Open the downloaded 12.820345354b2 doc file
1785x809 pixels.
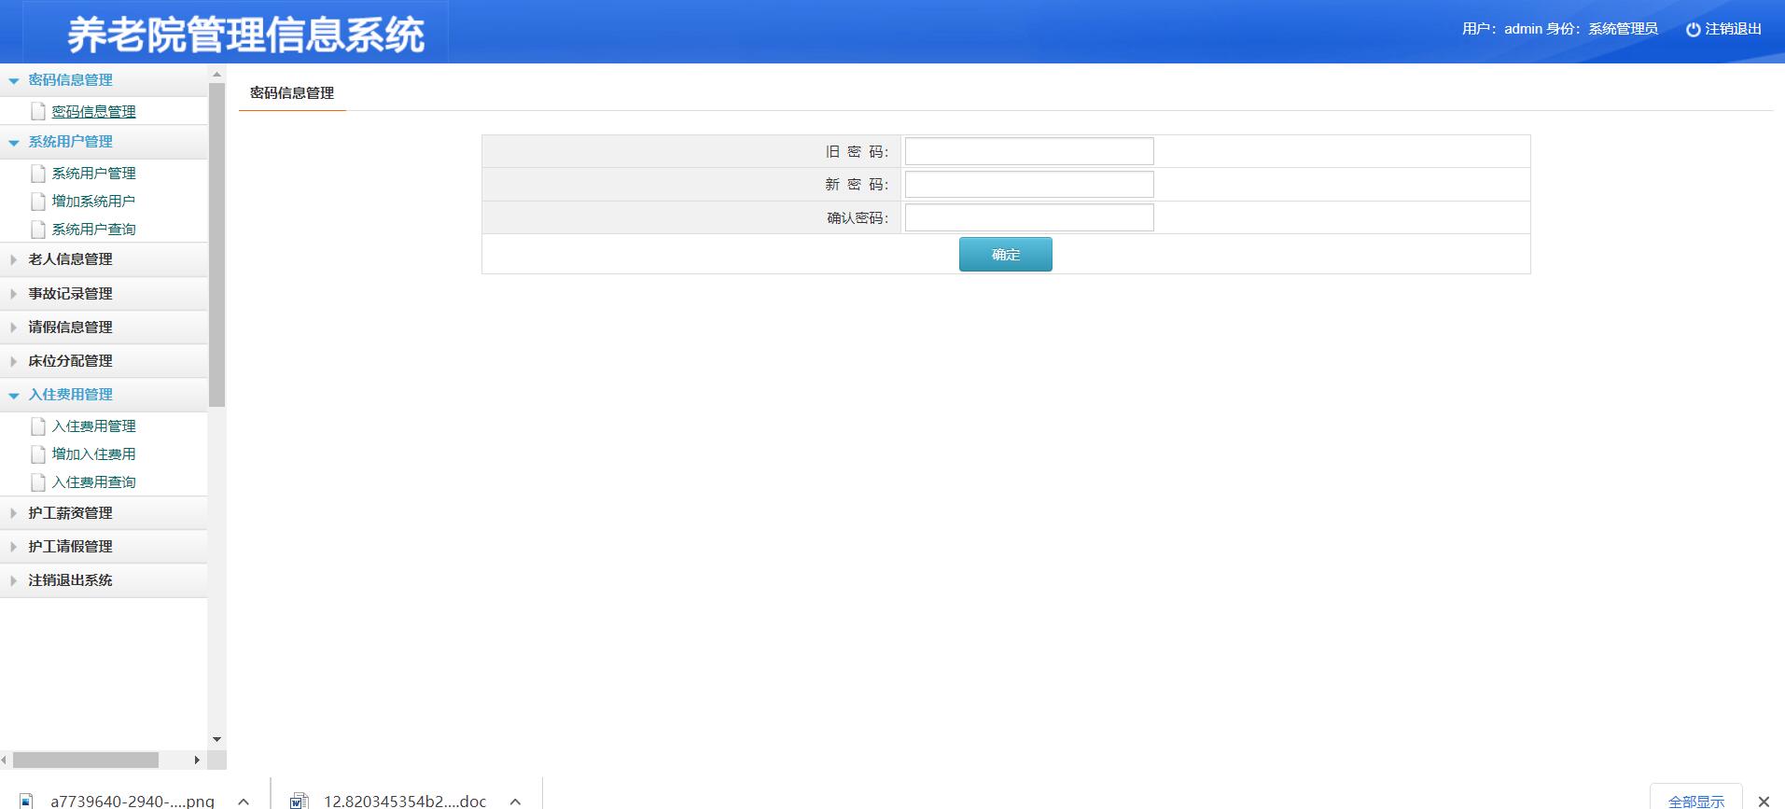[x=405, y=801]
